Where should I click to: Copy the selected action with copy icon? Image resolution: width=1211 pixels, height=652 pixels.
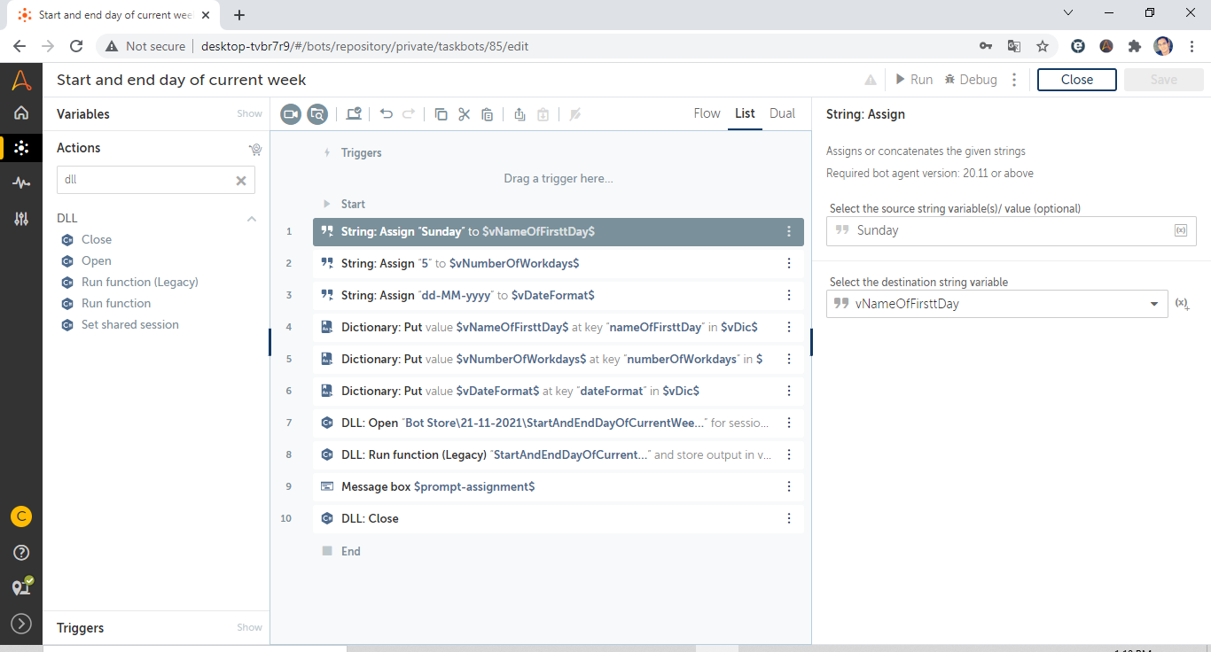click(x=441, y=114)
